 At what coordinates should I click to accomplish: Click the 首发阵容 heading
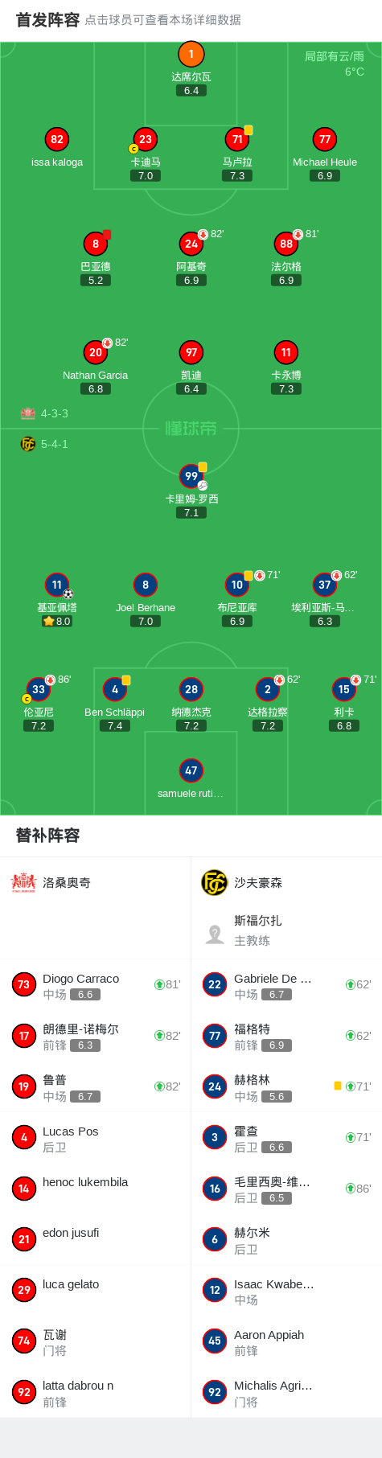click(47, 20)
